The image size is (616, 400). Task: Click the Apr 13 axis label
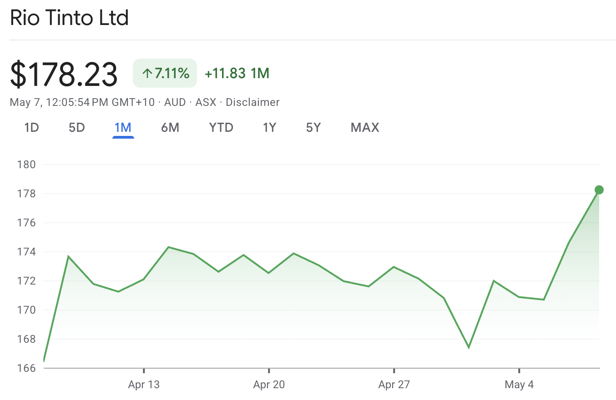coord(144,385)
